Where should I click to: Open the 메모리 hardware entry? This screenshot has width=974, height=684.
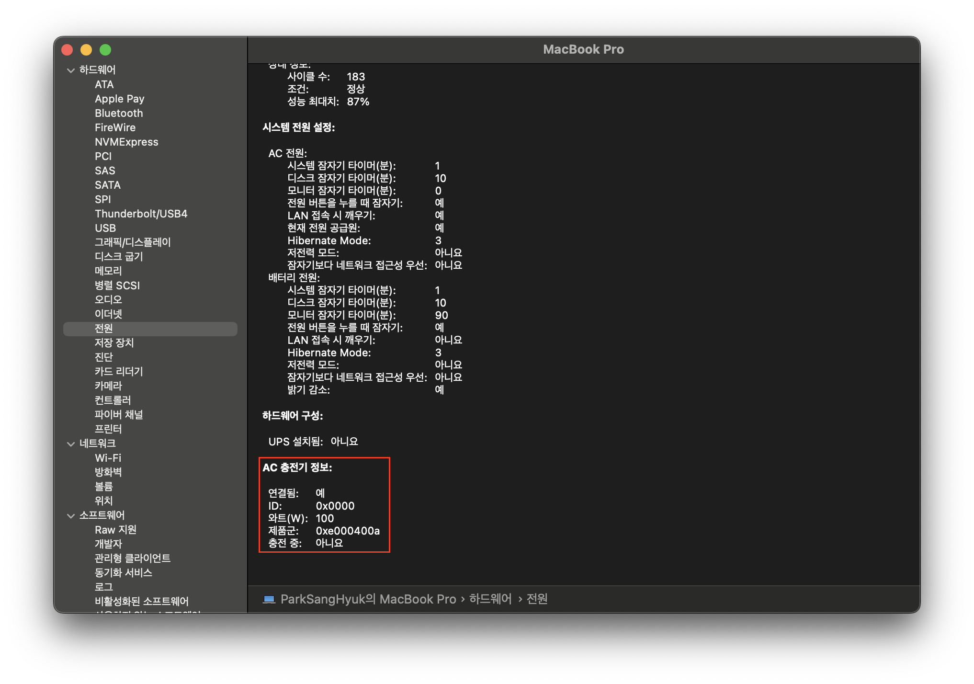click(108, 271)
